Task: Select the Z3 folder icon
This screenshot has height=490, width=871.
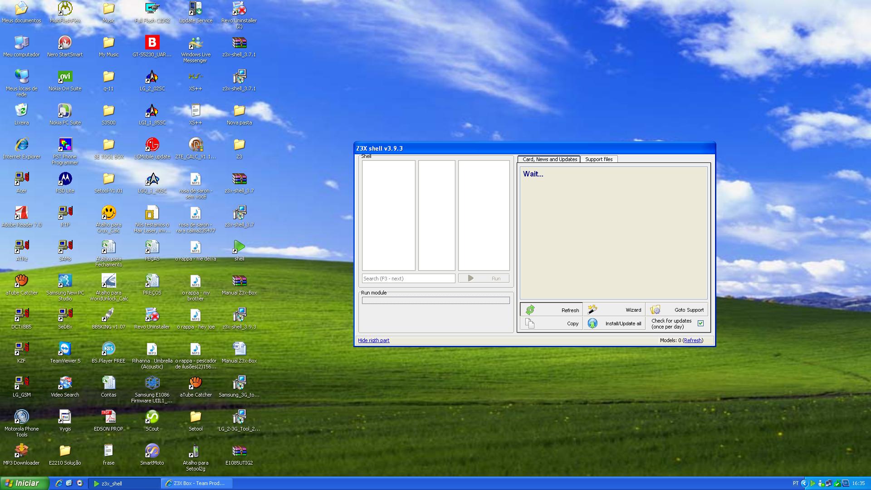Action: (239, 148)
